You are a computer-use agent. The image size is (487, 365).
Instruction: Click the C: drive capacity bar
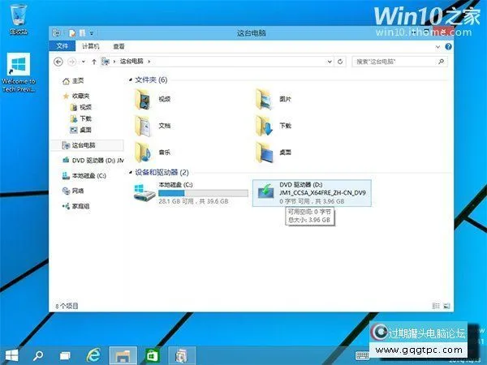[x=203, y=193]
